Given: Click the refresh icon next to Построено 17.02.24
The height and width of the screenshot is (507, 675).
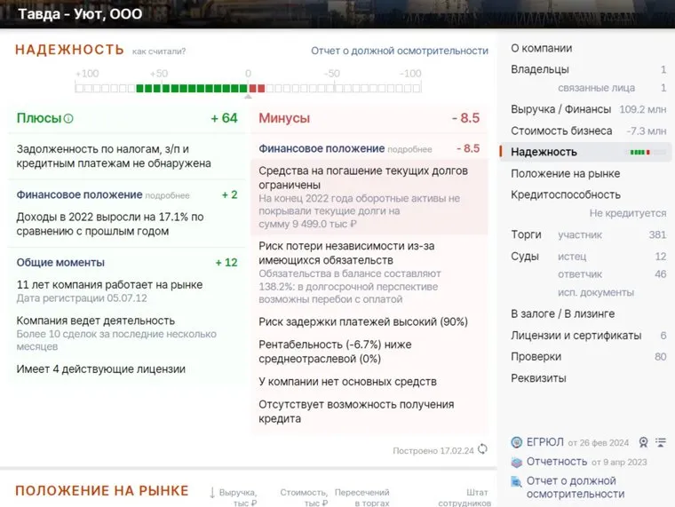Looking at the screenshot, I should (x=482, y=449).
